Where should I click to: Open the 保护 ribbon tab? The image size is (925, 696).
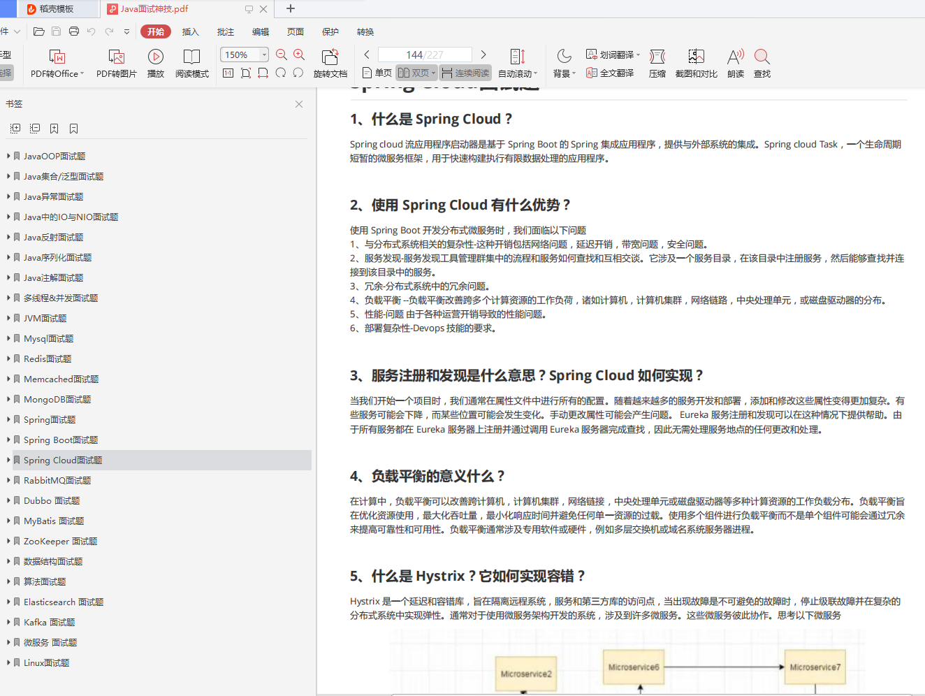tap(330, 31)
